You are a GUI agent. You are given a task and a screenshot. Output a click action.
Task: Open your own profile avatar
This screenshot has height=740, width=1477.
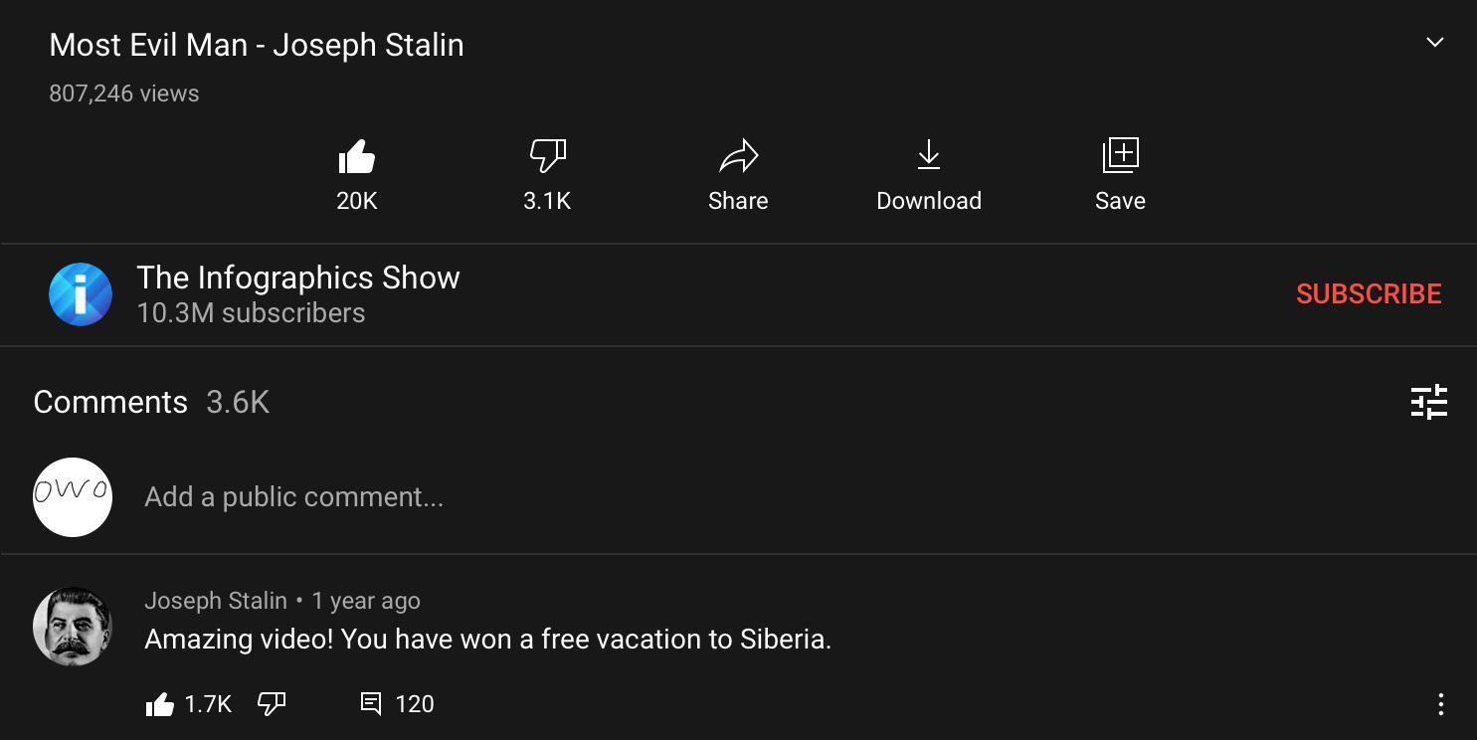pos(73,497)
